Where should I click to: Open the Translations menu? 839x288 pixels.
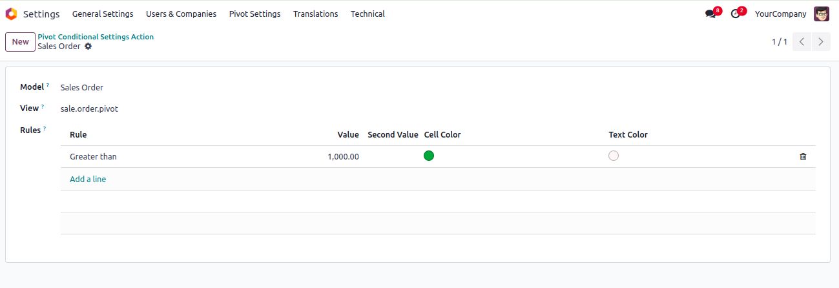(x=315, y=14)
